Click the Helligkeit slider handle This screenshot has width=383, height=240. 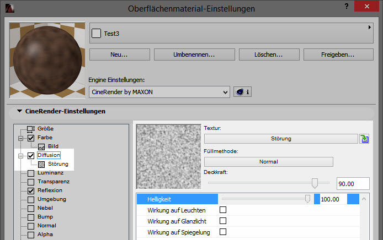click(307, 199)
